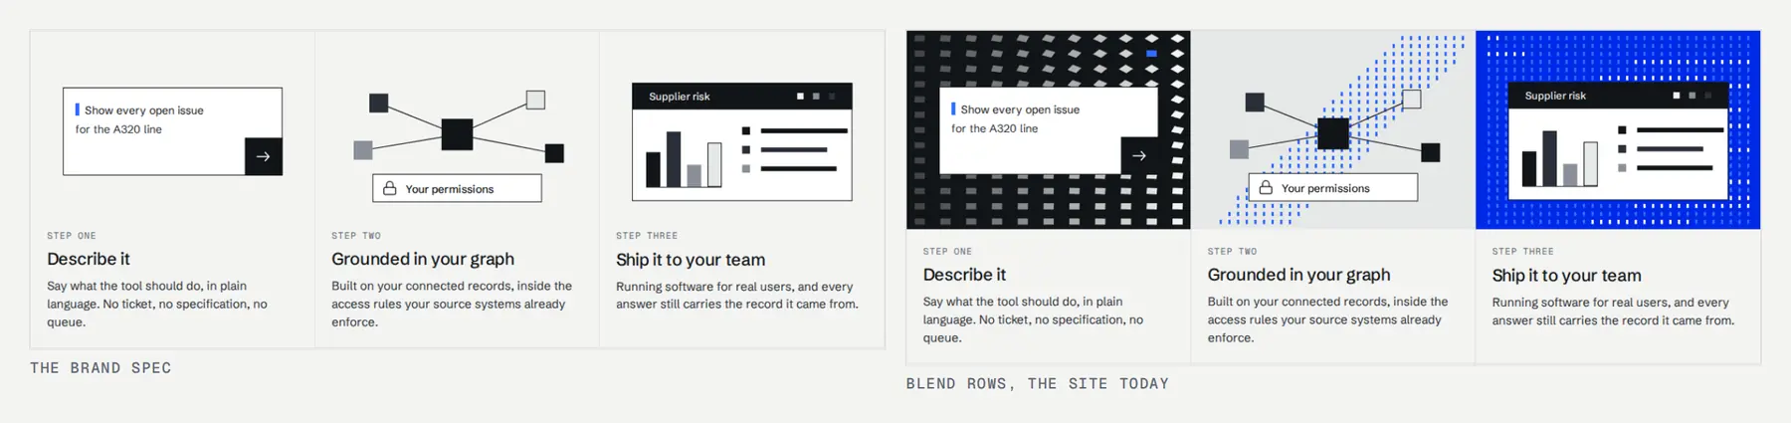1791x423 pixels.
Task: Click the lock icon in the right Your permissions box
Action: [x=1266, y=187]
